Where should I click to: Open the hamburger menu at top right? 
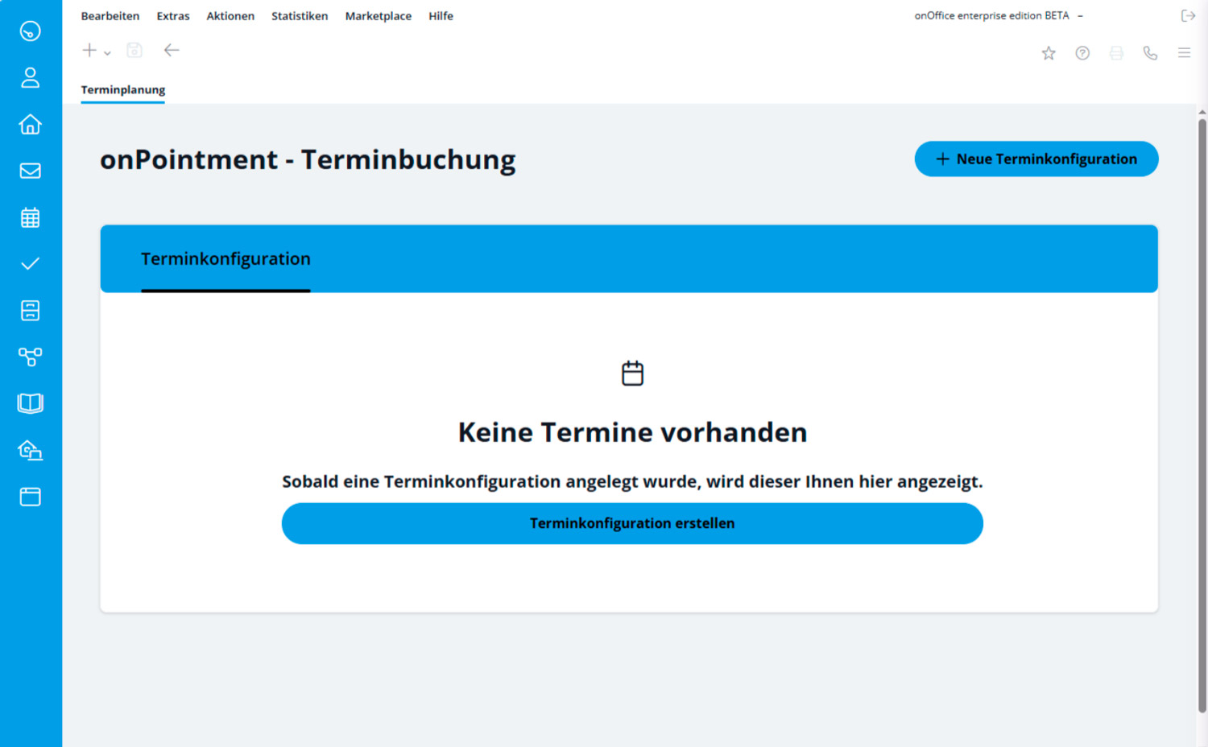(x=1184, y=53)
